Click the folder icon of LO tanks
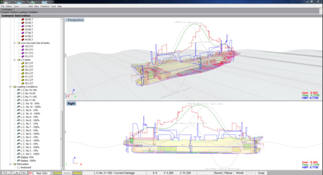The width and height of the screenshot is (323, 175). [x=18, y=60]
